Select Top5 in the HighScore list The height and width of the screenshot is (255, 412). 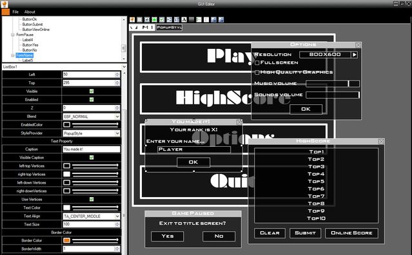316,182
